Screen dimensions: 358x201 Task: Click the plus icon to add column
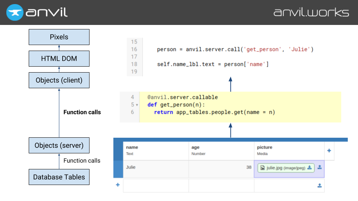[329, 151]
